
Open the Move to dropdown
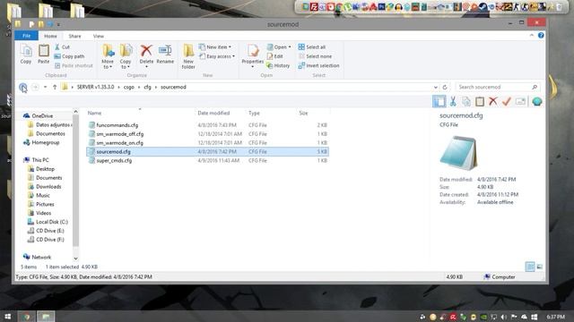108,56
